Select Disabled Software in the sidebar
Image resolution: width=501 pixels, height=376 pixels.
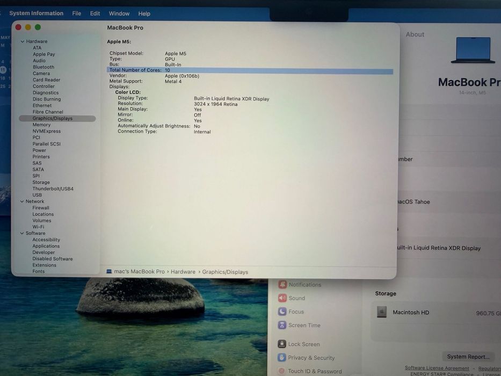pyautogui.click(x=53, y=259)
